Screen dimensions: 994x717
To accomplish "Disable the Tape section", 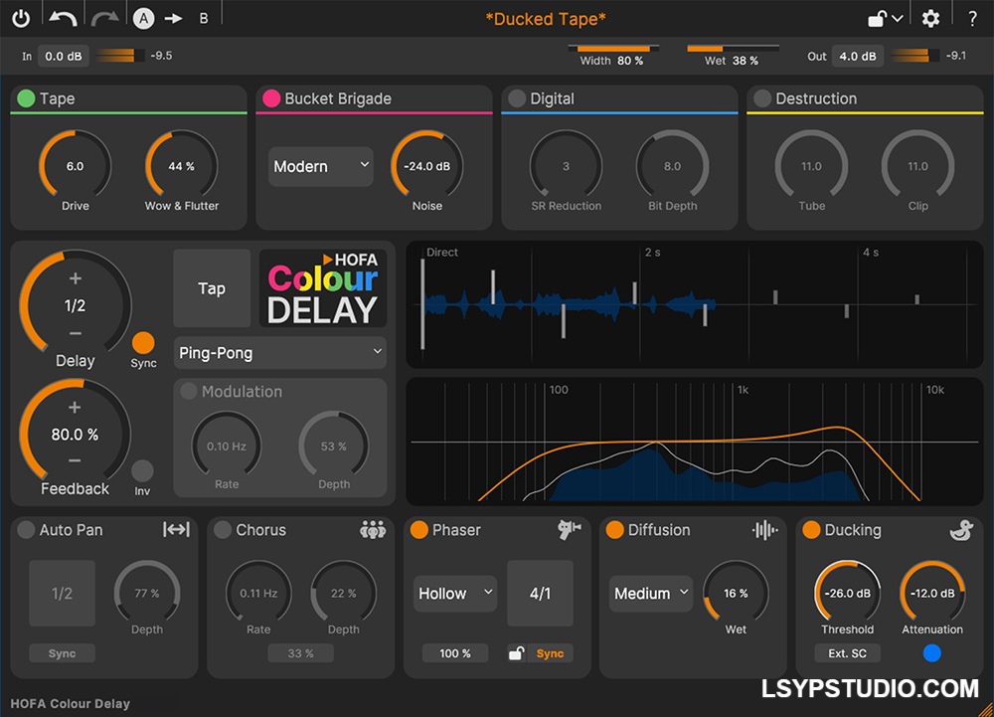I will [26, 98].
